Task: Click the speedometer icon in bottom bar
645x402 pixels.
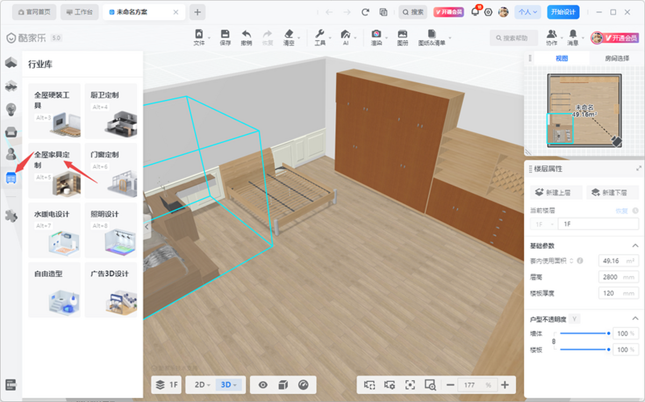Action: point(303,385)
